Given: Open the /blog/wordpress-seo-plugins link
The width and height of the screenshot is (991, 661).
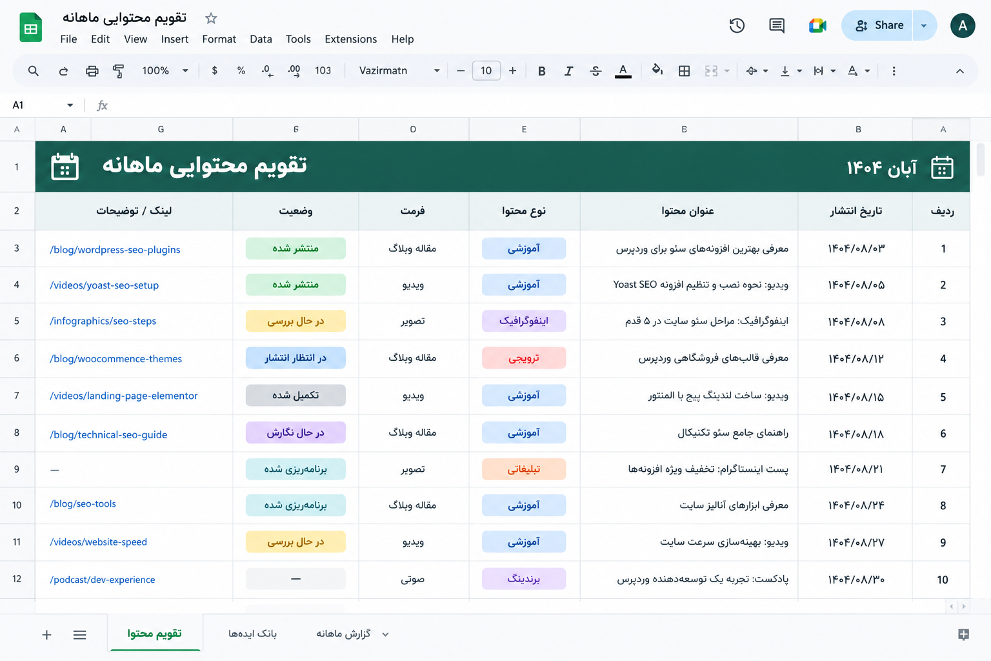Looking at the screenshot, I should point(115,250).
